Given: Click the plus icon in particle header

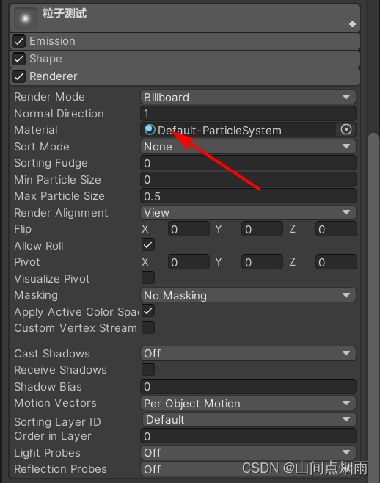Looking at the screenshot, I should (352, 23).
